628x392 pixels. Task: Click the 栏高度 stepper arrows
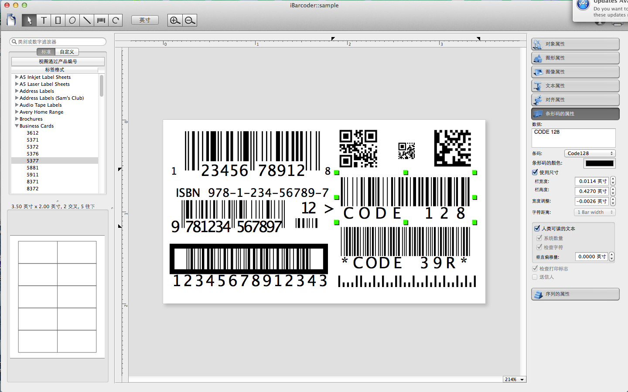tap(613, 191)
